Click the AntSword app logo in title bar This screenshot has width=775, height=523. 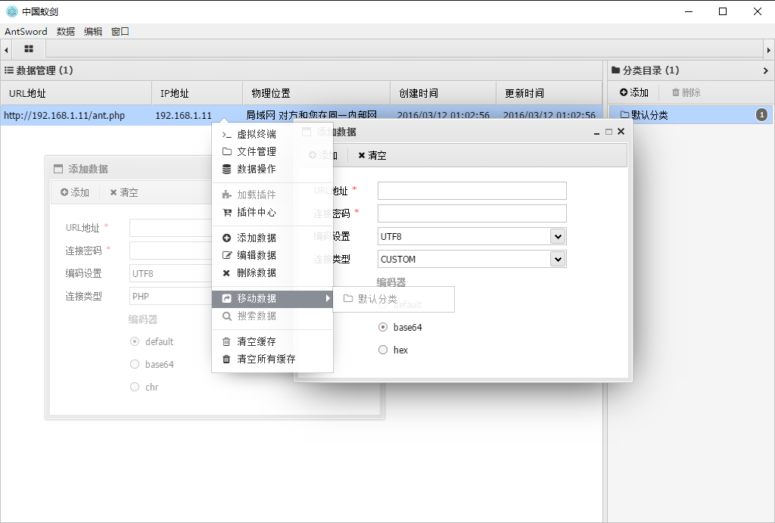point(11,11)
